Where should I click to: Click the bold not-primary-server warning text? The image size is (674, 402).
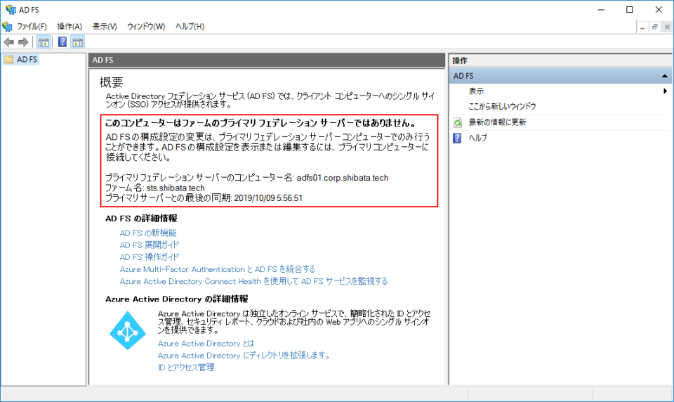pos(261,123)
